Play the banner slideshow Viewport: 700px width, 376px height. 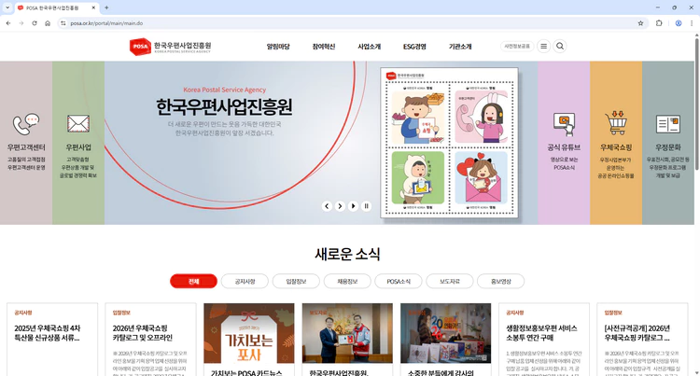[x=354, y=206]
